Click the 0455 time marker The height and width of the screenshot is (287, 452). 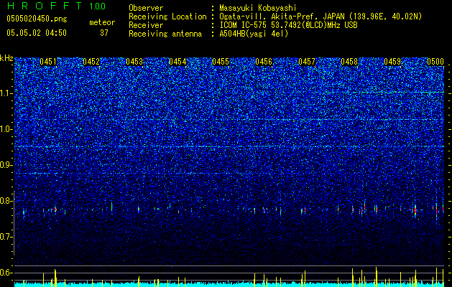[x=221, y=62]
